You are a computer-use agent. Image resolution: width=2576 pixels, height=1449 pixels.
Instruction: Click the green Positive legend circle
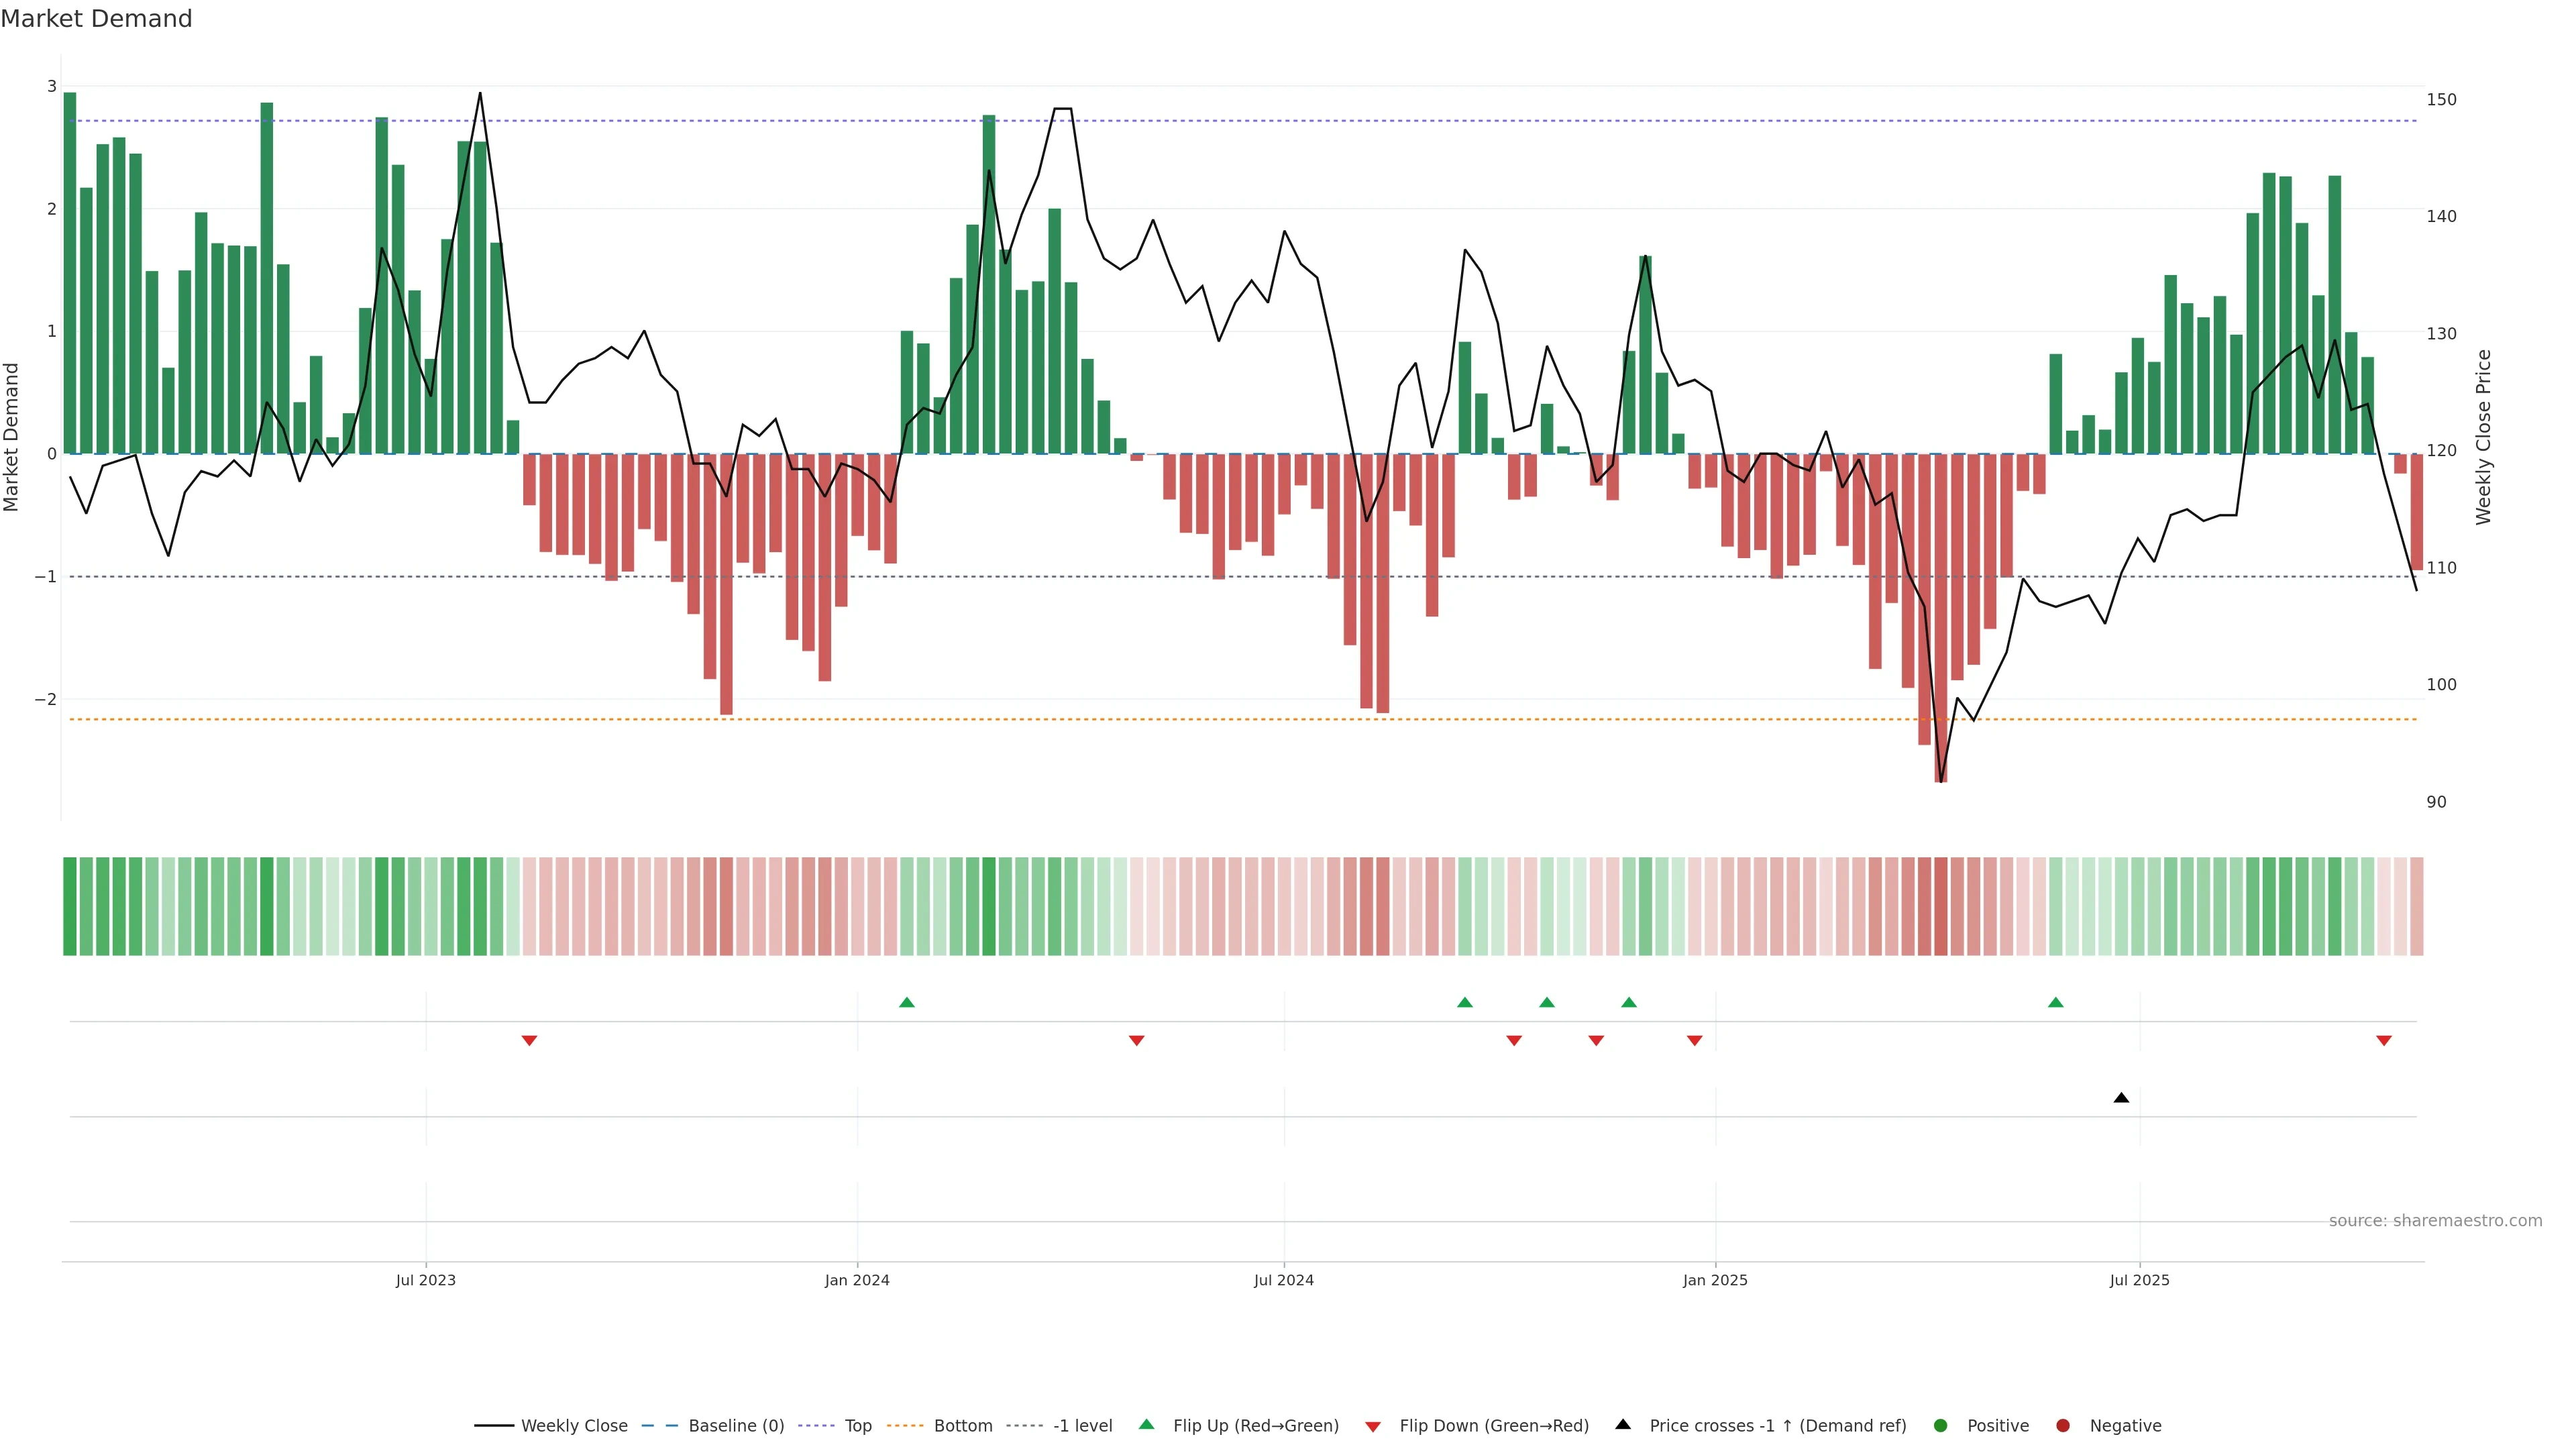1940,1425
